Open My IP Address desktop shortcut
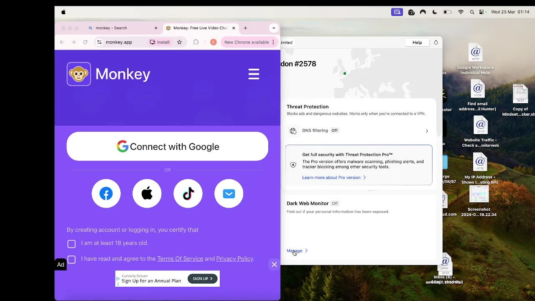The width and height of the screenshot is (535, 301). (480, 168)
